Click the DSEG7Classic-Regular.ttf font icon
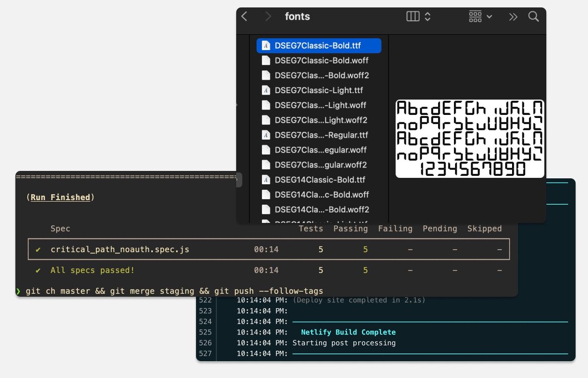 (x=266, y=135)
